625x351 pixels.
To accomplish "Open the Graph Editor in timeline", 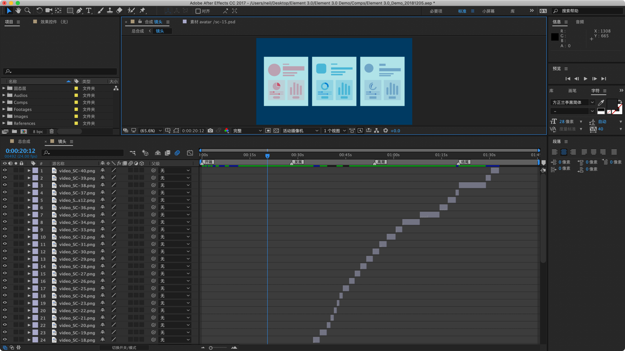I will pos(190,153).
